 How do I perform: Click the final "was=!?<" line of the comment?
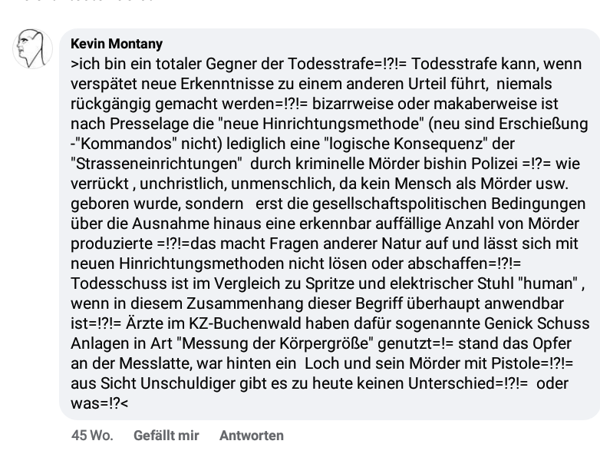pyautogui.click(x=100, y=403)
